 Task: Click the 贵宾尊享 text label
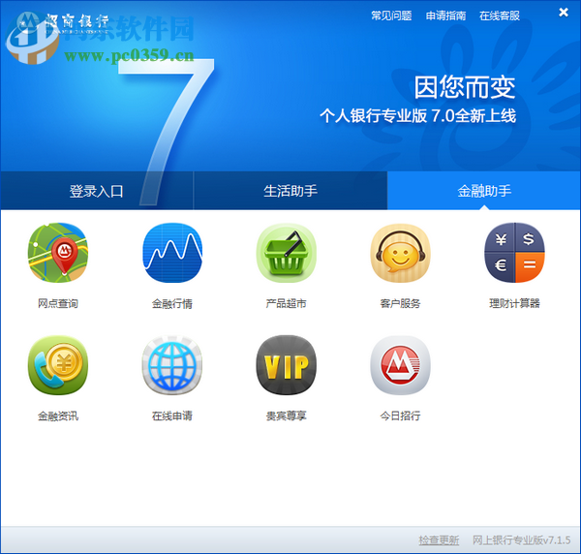pos(286,416)
